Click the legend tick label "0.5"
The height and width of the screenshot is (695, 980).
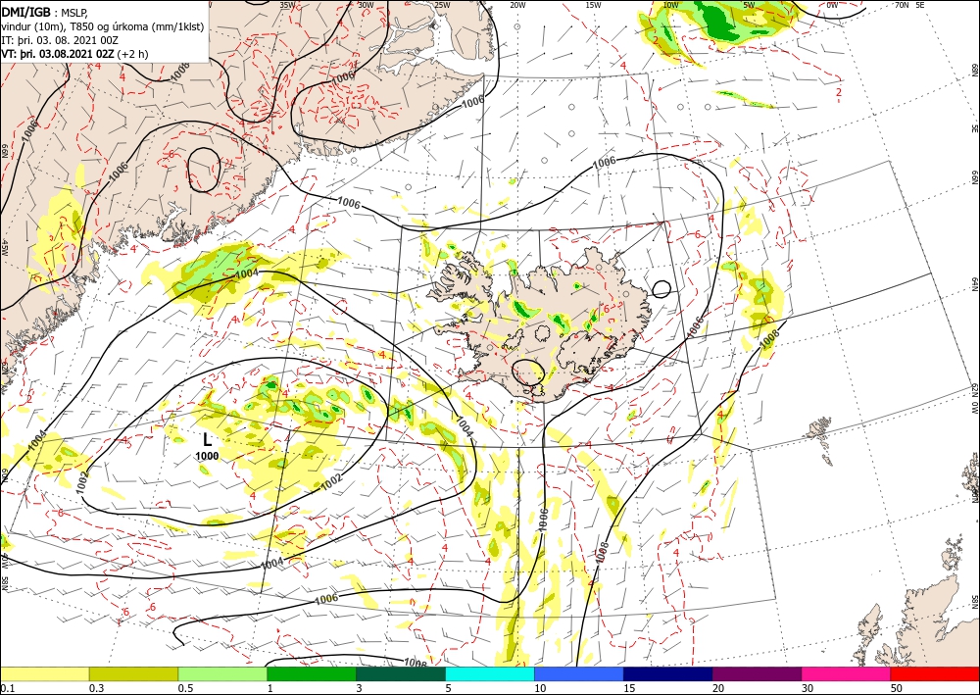tap(184, 688)
